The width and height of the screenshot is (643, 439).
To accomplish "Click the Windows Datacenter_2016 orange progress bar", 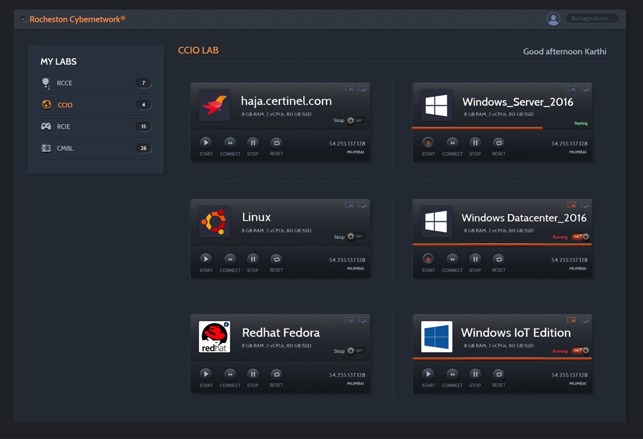I will click(x=502, y=245).
